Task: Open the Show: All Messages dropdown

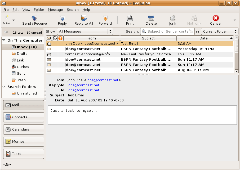Action: coord(85,31)
